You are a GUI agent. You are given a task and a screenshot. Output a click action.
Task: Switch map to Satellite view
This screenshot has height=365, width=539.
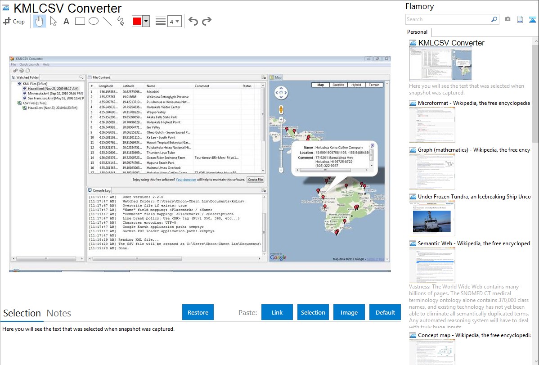click(338, 85)
